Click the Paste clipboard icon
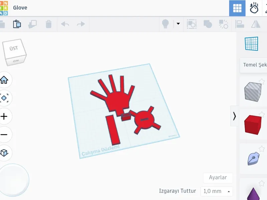 (17, 24)
